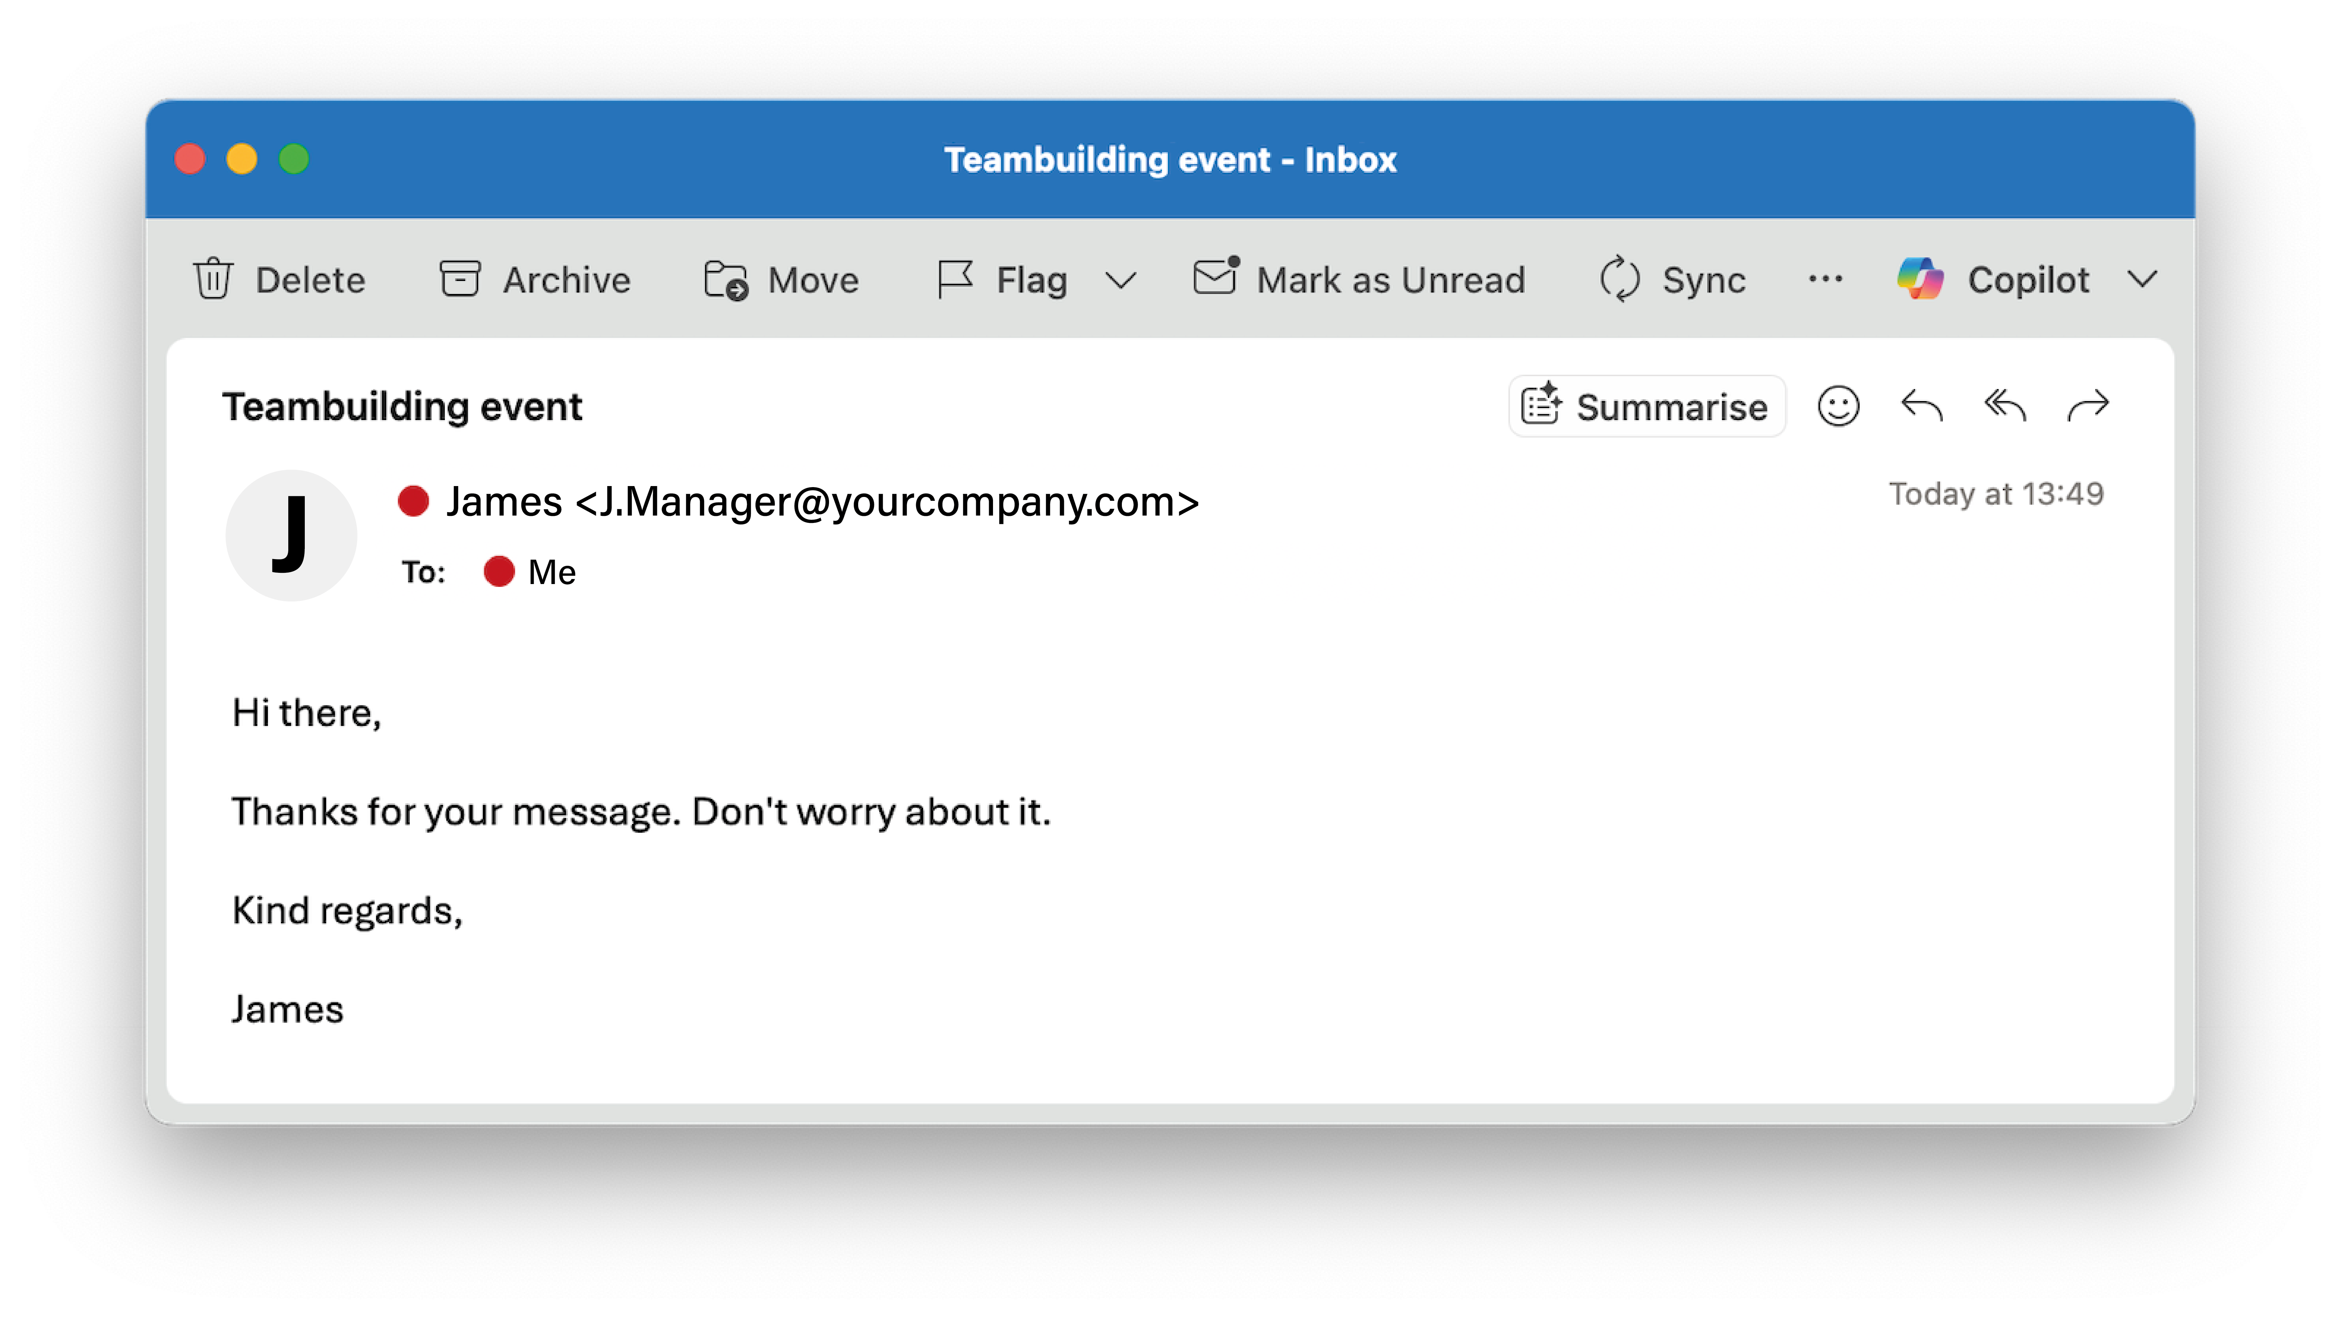2341x1317 pixels.
Task: Click the 'Me' recipient name
Action: tap(552, 572)
